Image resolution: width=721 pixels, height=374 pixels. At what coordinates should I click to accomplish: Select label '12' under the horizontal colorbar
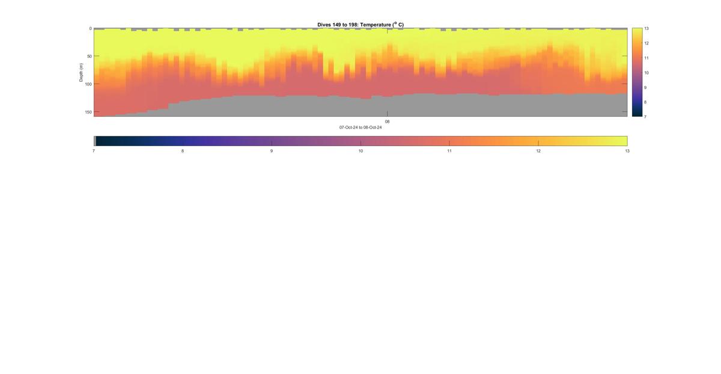click(x=538, y=151)
